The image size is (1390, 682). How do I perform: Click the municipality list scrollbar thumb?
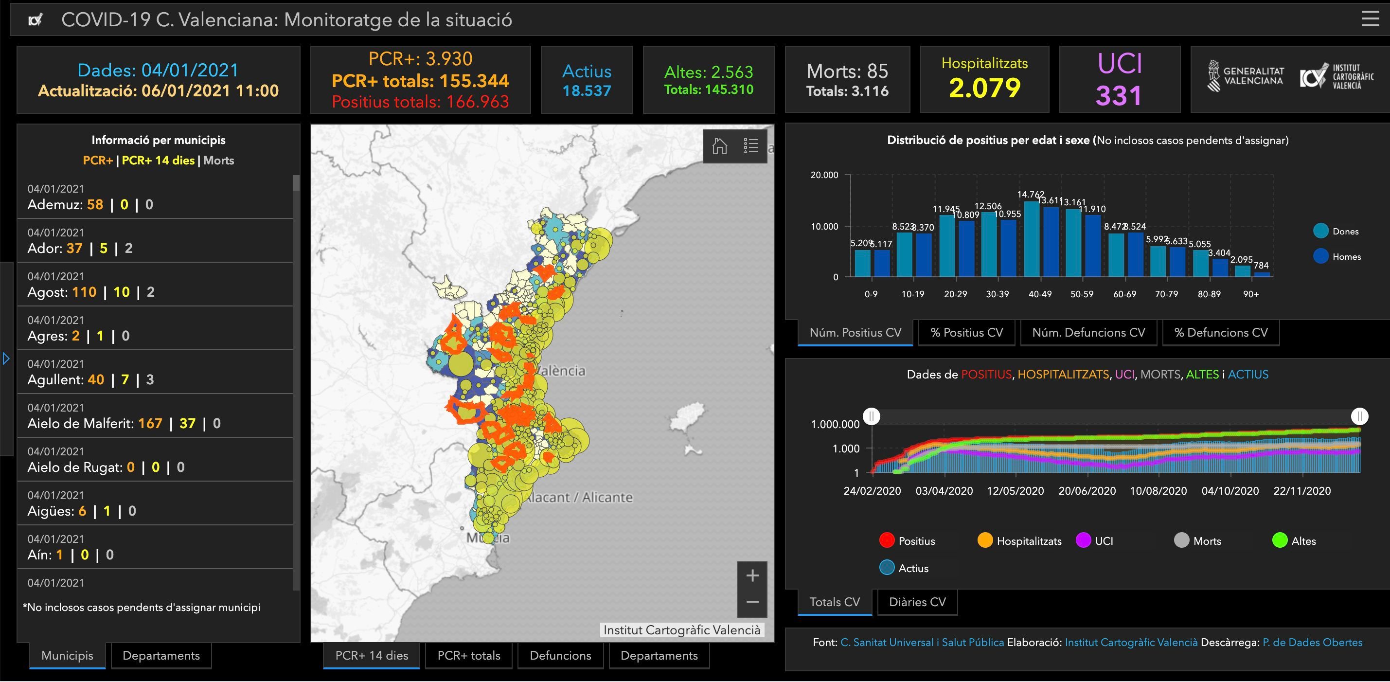click(x=296, y=182)
